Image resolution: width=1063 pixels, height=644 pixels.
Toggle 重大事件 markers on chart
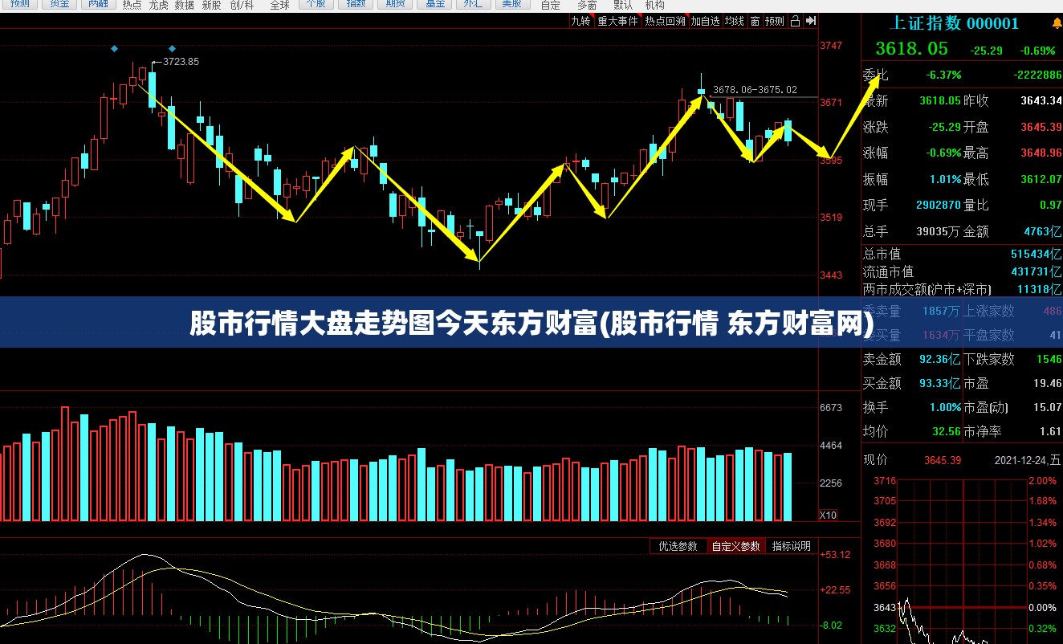coord(617,22)
